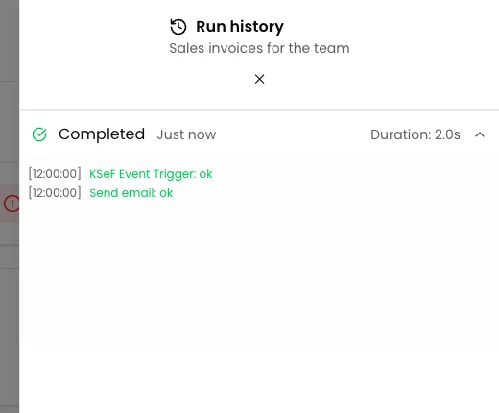
Task: Click the blank area below the log panel
Action: pyautogui.click(x=259, y=377)
